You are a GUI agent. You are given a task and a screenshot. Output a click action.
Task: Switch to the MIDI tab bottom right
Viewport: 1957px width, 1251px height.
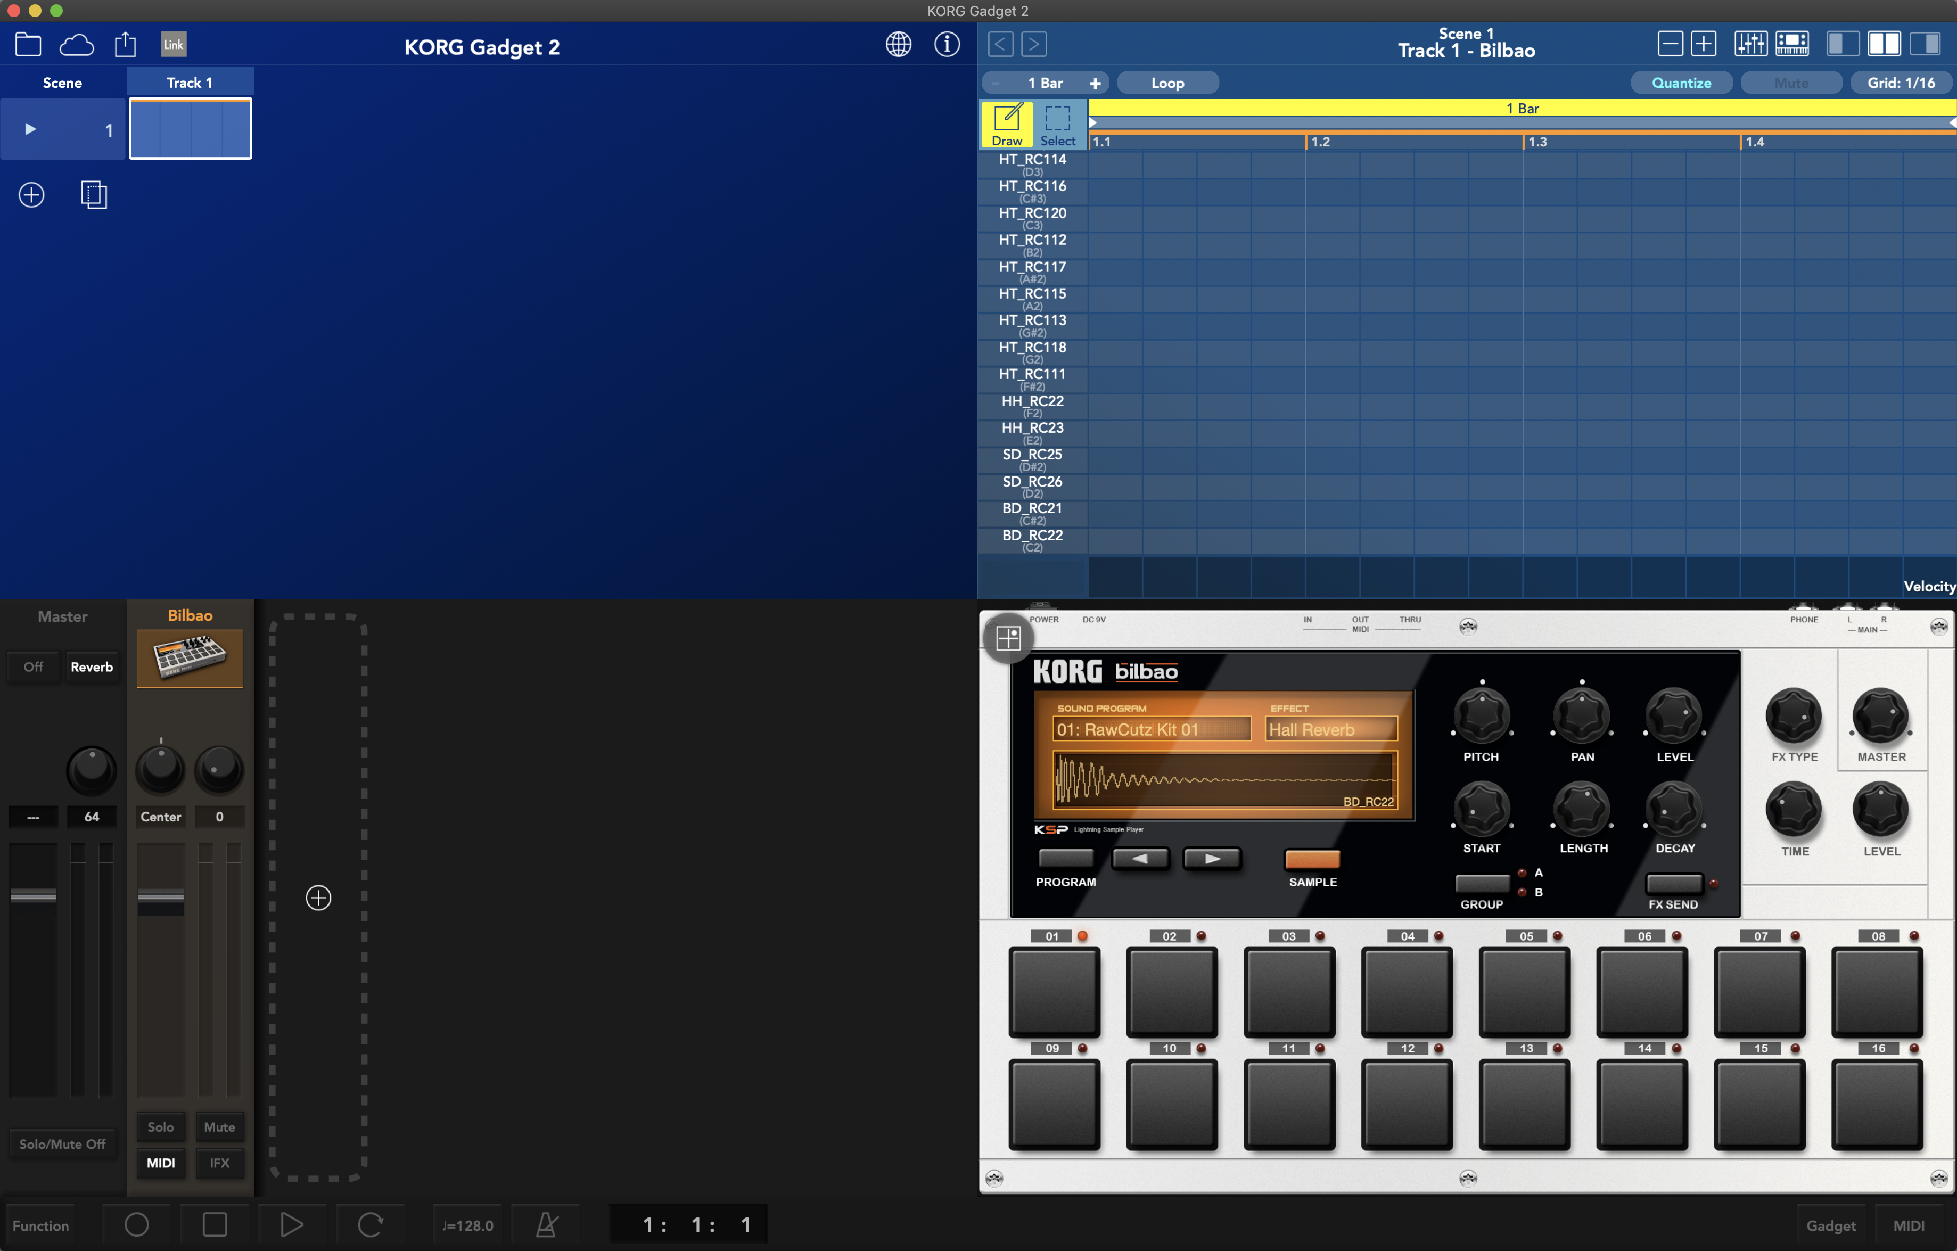click(x=1908, y=1226)
